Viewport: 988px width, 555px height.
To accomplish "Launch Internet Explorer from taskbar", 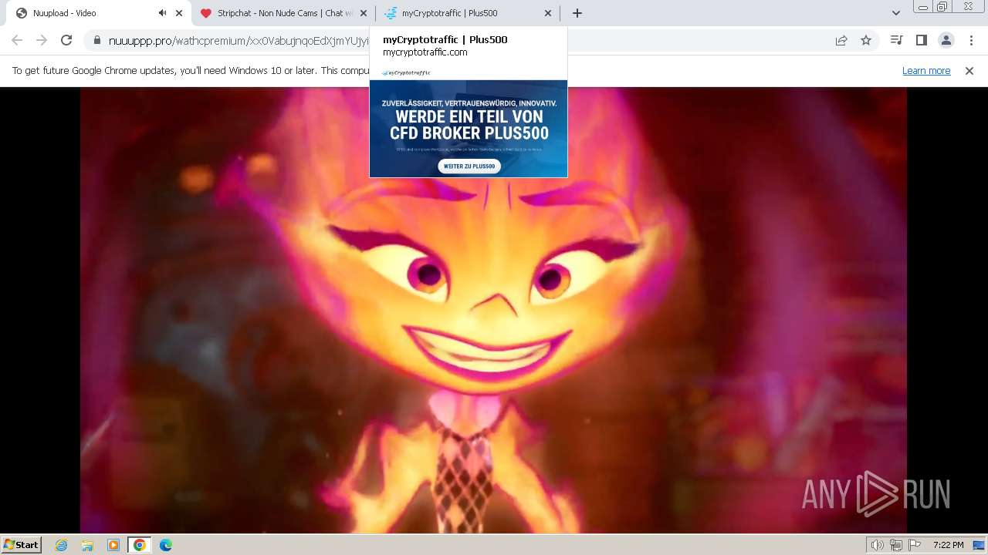I will tap(62, 545).
